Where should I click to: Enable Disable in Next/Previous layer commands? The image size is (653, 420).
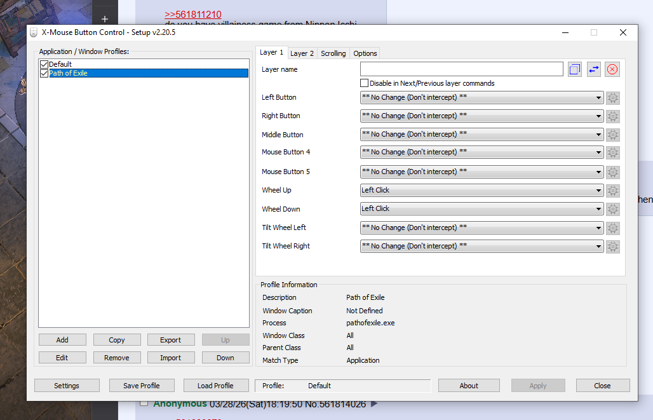[365, 83]
